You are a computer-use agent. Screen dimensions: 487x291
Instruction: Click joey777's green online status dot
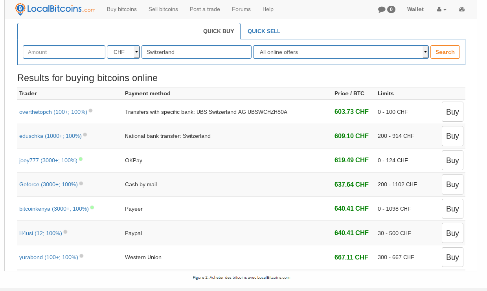click(x=81, y=159)
